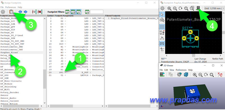
Task: Delete all footprint associations
Action: pos(40,12)
